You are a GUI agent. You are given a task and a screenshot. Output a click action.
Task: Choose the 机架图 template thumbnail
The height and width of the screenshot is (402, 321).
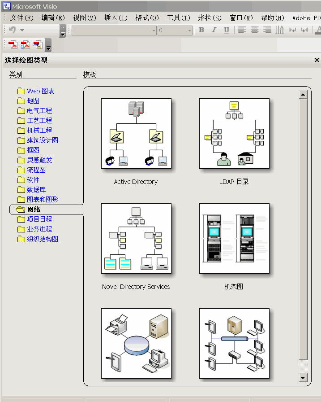coord(234,238)
